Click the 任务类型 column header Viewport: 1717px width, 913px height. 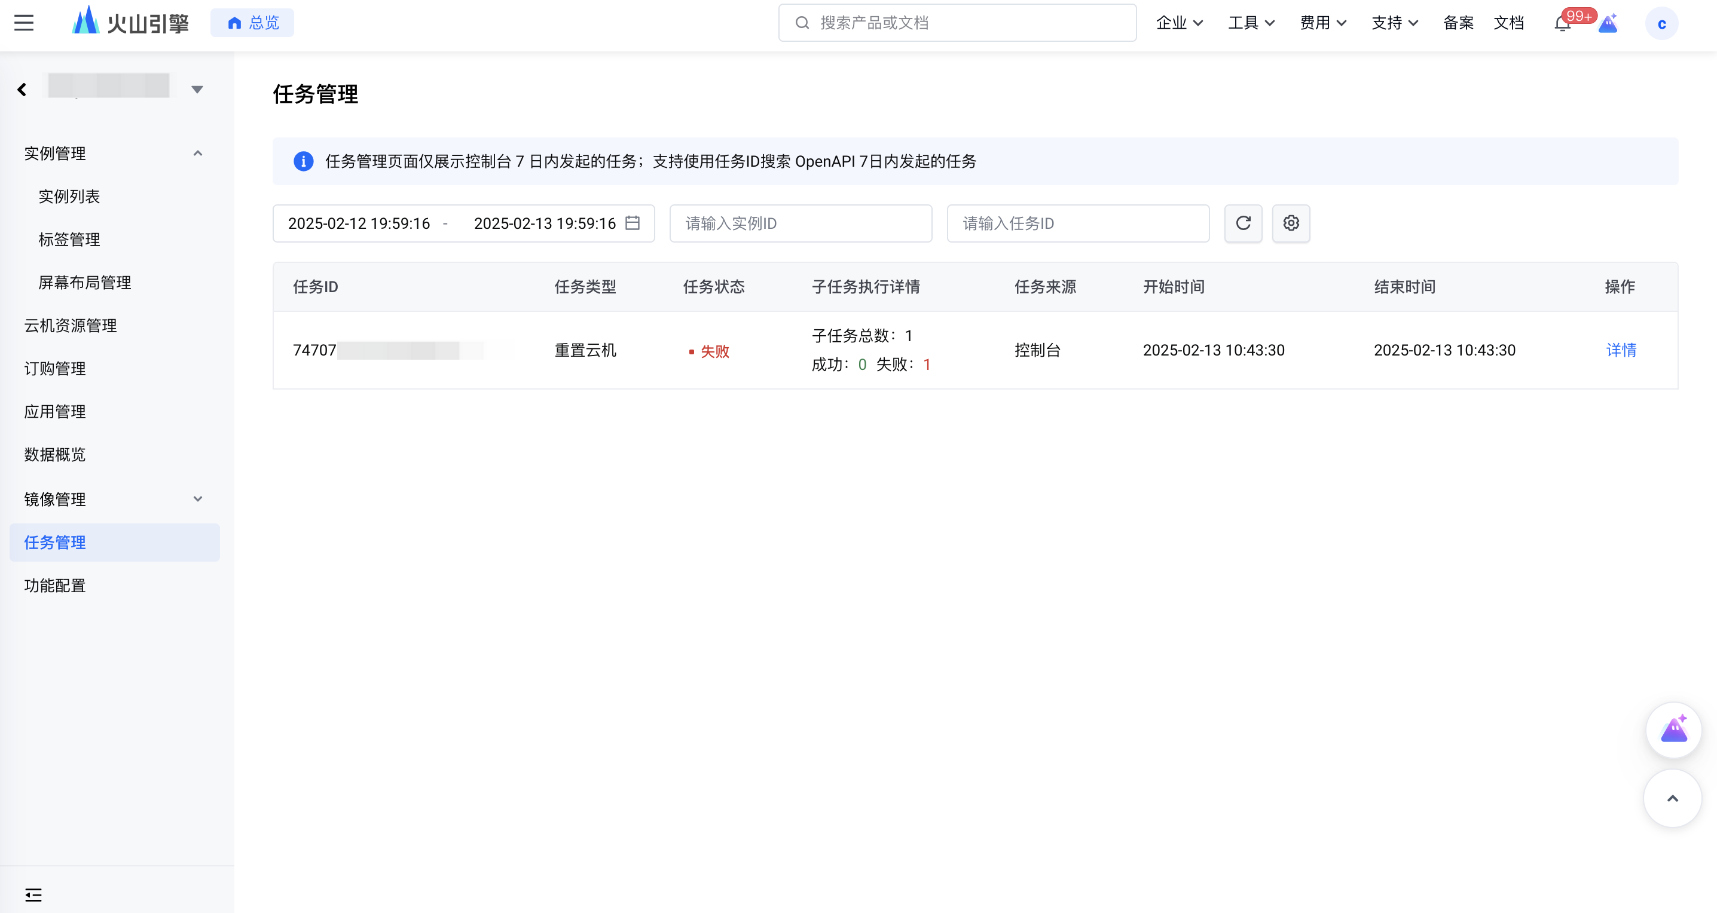tap(585, 287)
